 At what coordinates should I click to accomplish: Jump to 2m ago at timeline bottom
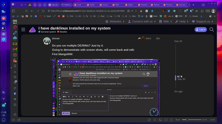[x=178, y=91]
